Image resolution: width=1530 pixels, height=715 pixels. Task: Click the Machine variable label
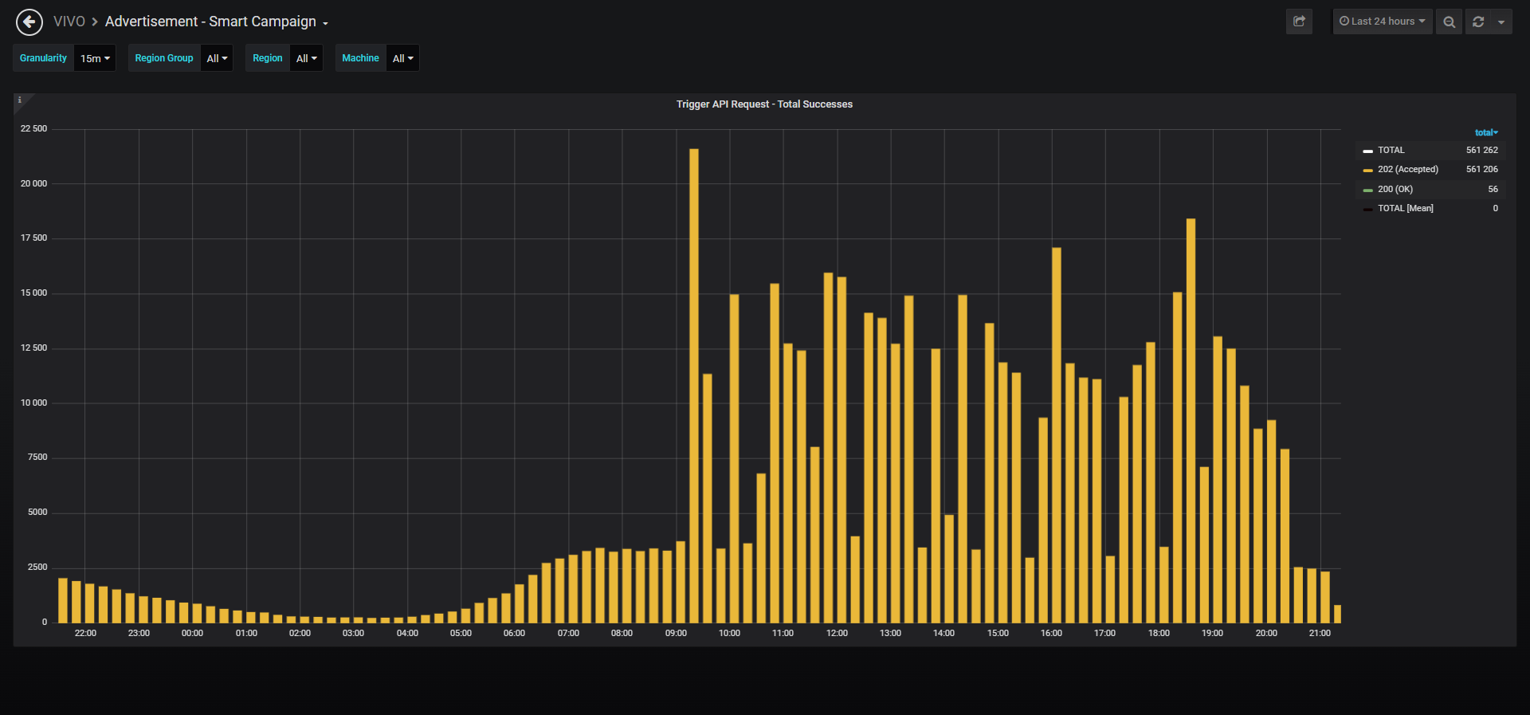[x=360, y=58]
